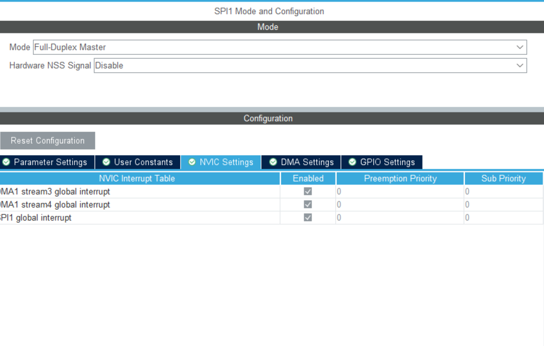Click Sub Priority field of DMA1 stream3 interrupt
The width and height of the screenshot is (544, 346).
(x=503, y=191)
